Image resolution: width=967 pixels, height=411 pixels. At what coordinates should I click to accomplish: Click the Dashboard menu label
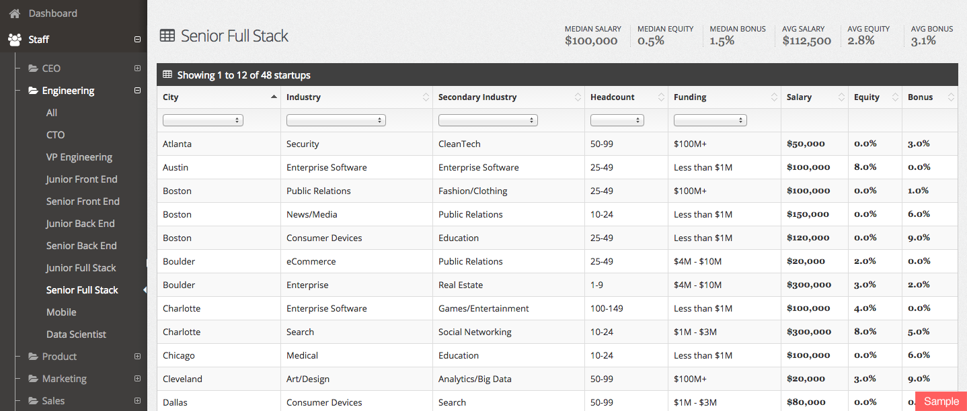tap(53, 13)
